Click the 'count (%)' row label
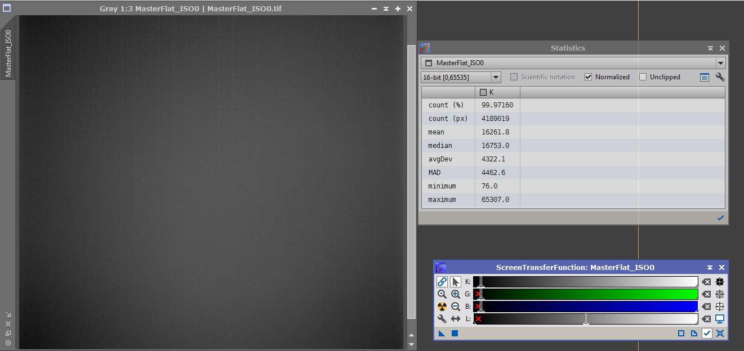The width and height of the screenshot is (744, 351). tap(446, 105)
